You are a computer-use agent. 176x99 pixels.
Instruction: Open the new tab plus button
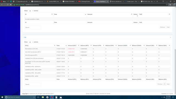pos(157,1)
